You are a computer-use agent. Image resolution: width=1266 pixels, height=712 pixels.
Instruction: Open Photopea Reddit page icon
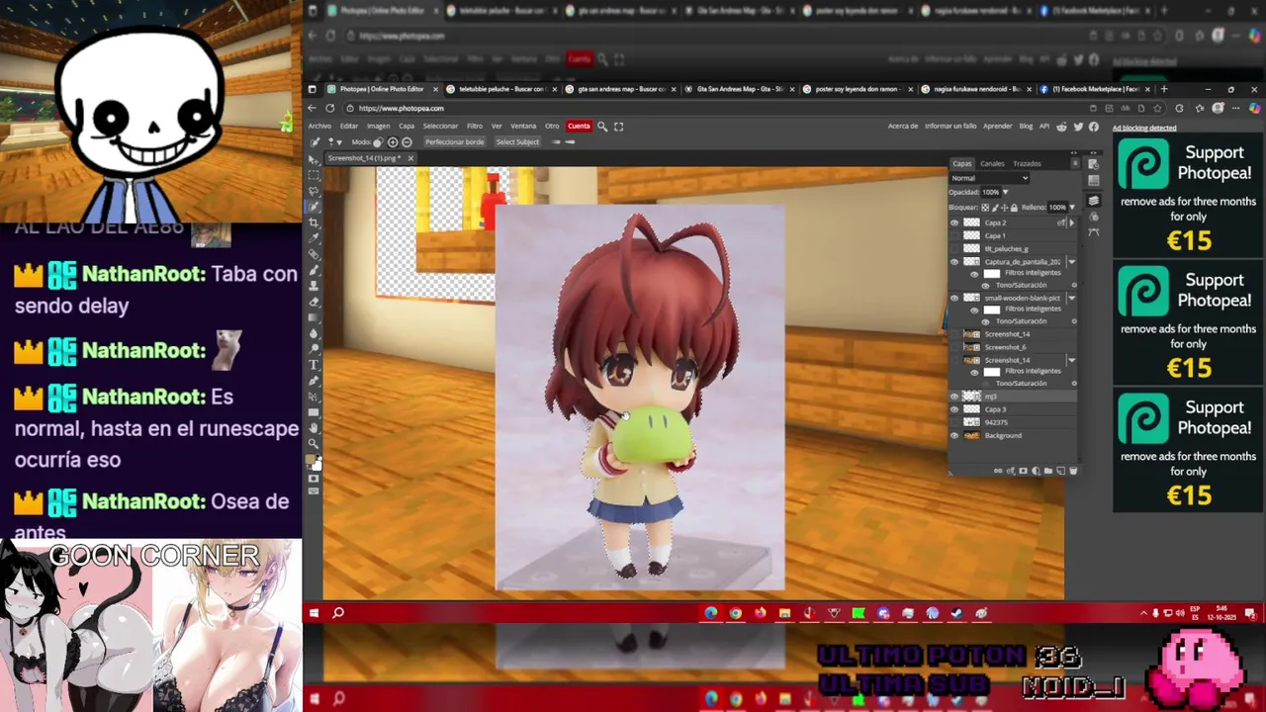tap(1061, 126)
